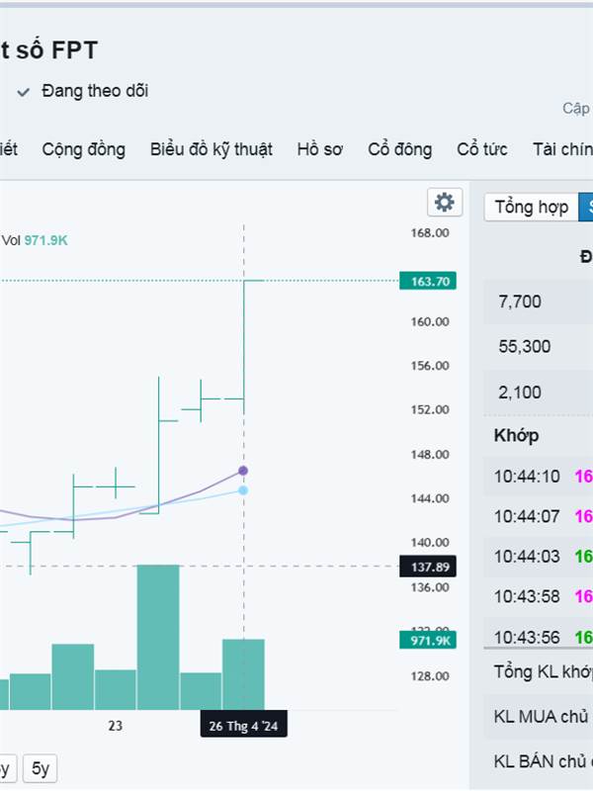Screen dimensions: 593x791
Task: Click the '23' date label on the axis
Action: click(115, 726)
